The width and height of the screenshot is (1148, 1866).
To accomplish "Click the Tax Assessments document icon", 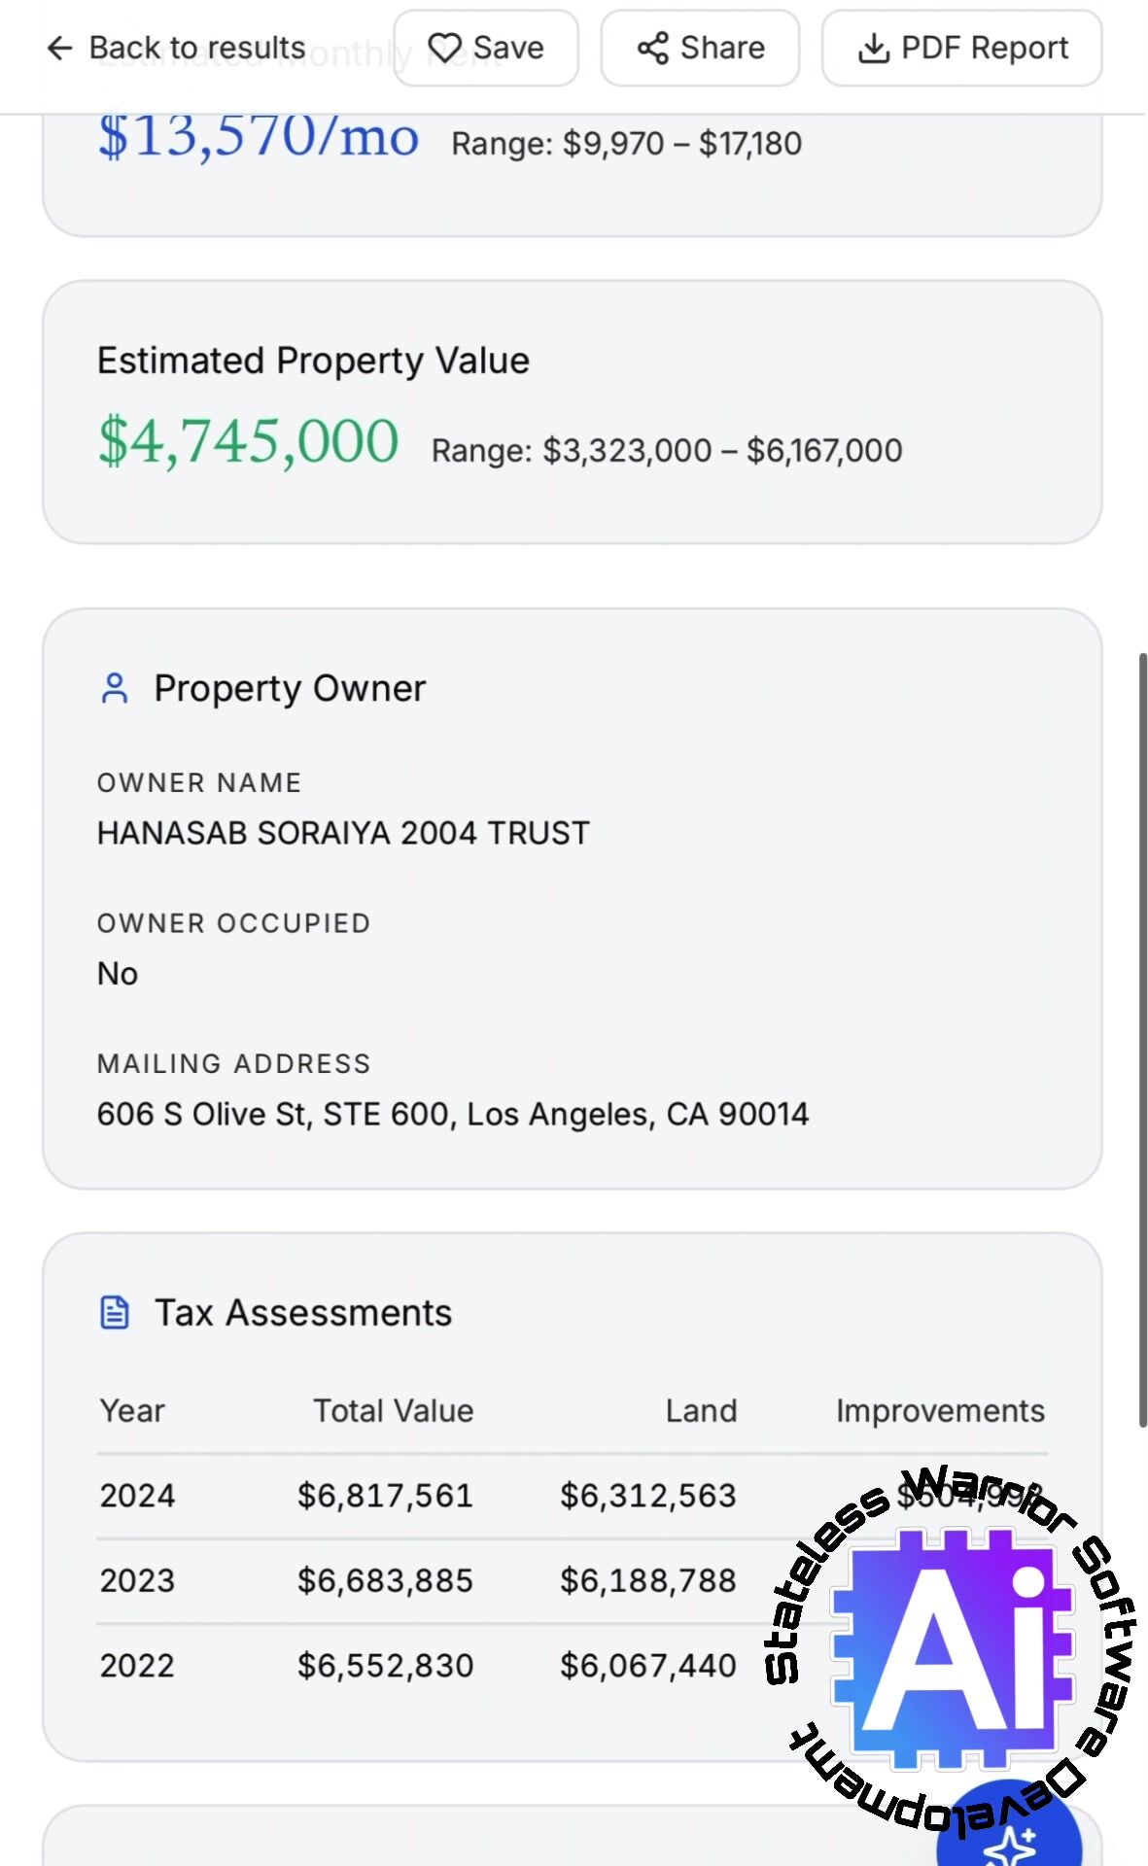I will pyautogui.click(x=115, y=1312).
